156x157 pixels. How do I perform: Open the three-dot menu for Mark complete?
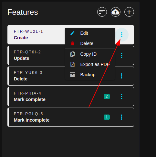121,97
